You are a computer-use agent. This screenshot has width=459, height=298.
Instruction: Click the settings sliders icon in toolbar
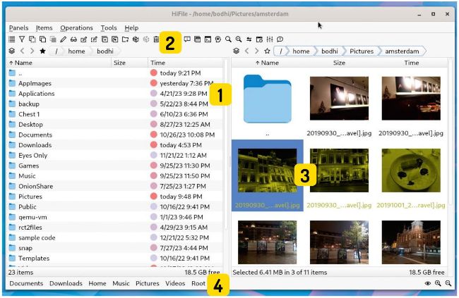(x=270, y=39)
